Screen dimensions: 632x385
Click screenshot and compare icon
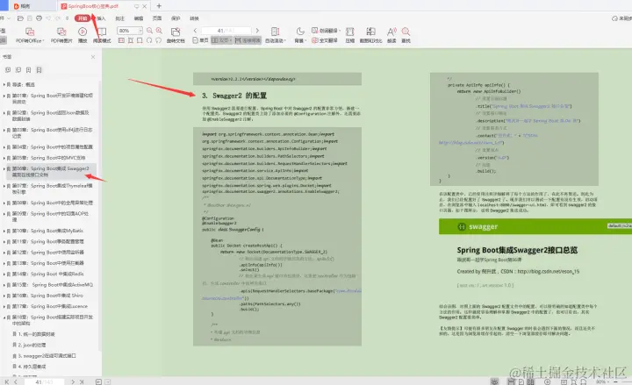tap(370, 32)
